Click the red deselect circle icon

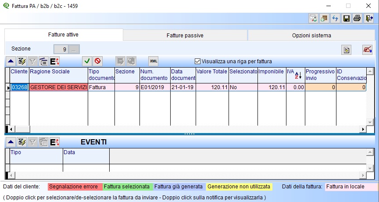click(x=97, y=61)
